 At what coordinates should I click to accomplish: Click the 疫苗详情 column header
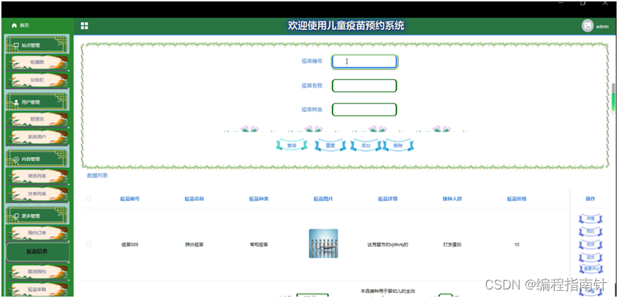(x=387, y=199)
